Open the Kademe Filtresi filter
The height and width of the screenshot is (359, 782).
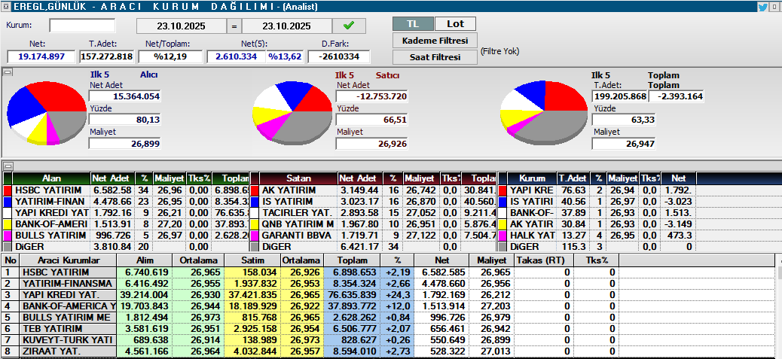(x=434, y=40)
